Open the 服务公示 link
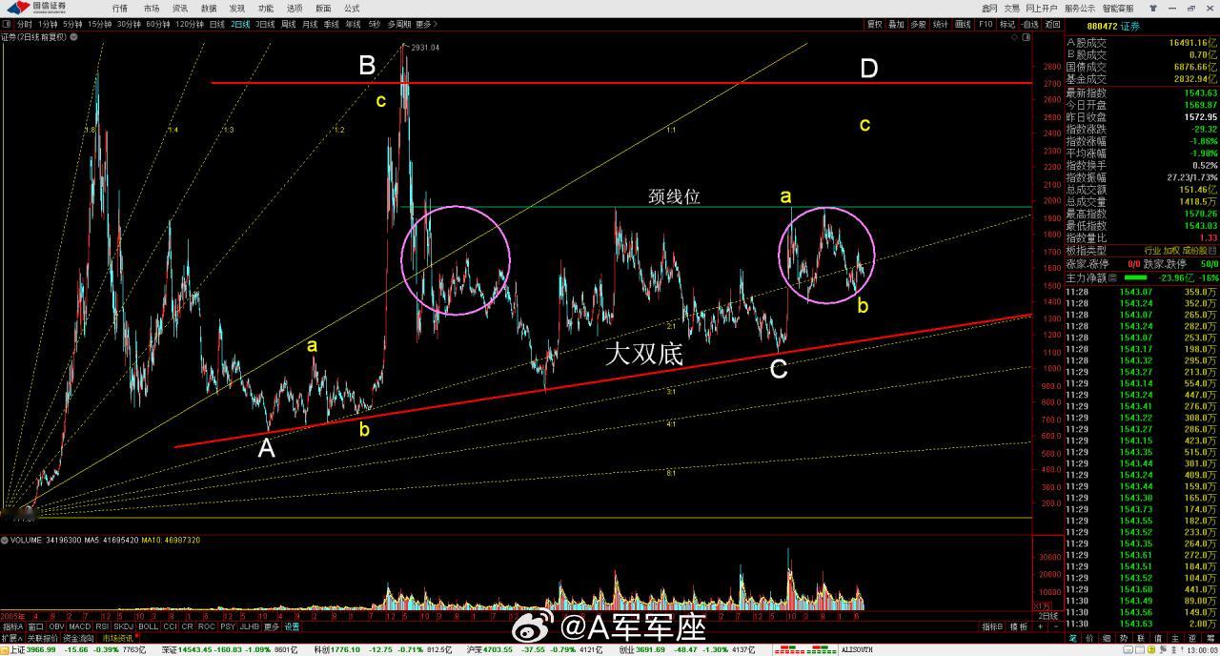 (x=1080, y=8)
